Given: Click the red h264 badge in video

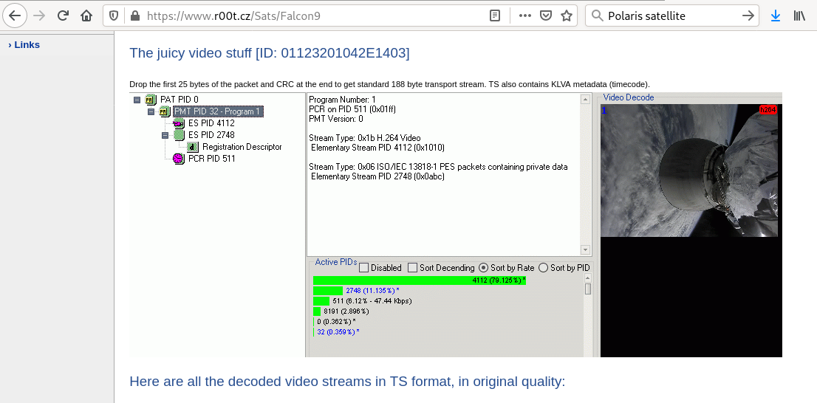Looking at the screenshot, I should coord(768,109).
